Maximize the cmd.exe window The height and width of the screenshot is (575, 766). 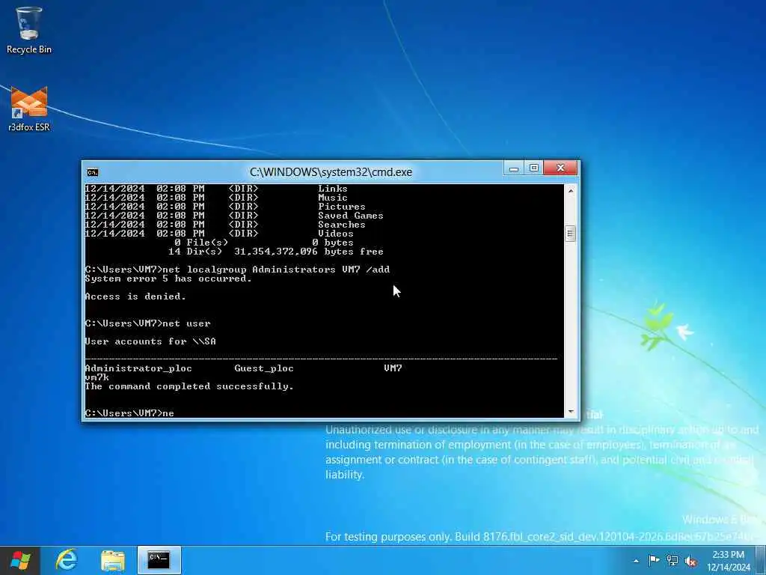coord(534,168)
